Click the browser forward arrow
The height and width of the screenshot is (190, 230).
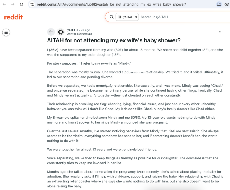(13, 4)
